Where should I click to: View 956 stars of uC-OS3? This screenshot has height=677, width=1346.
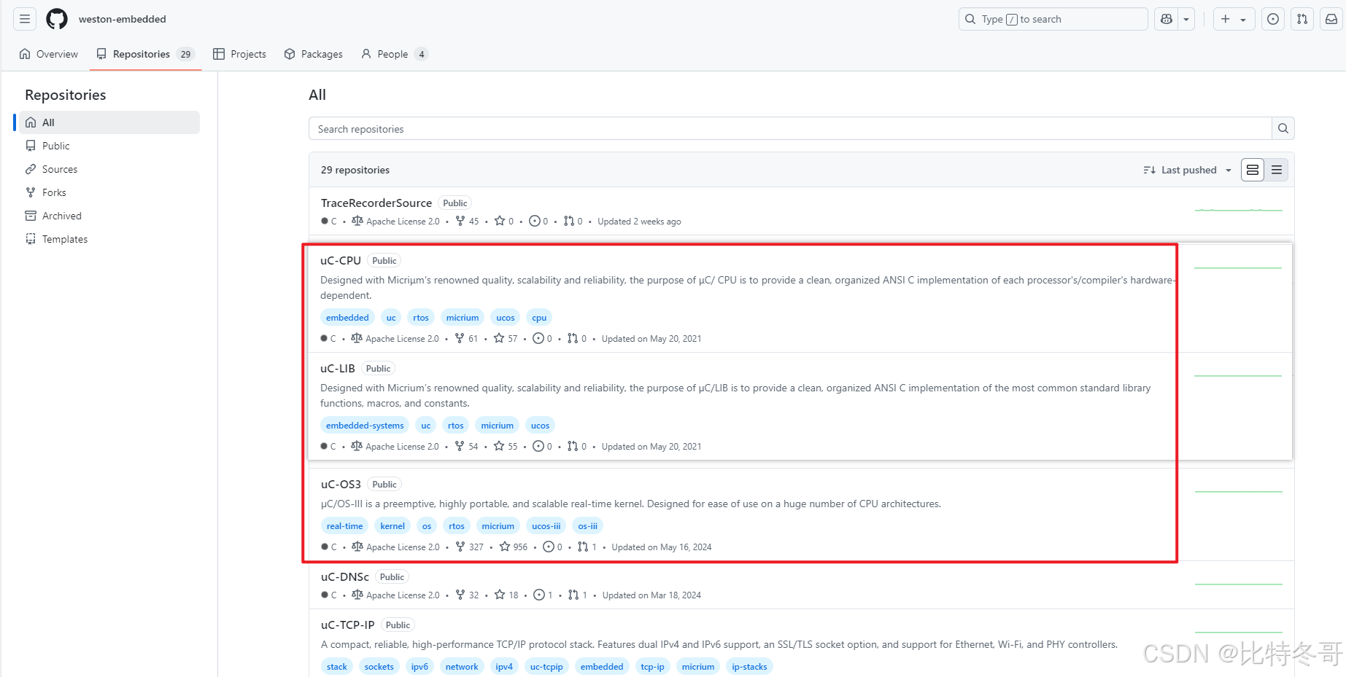514,547
